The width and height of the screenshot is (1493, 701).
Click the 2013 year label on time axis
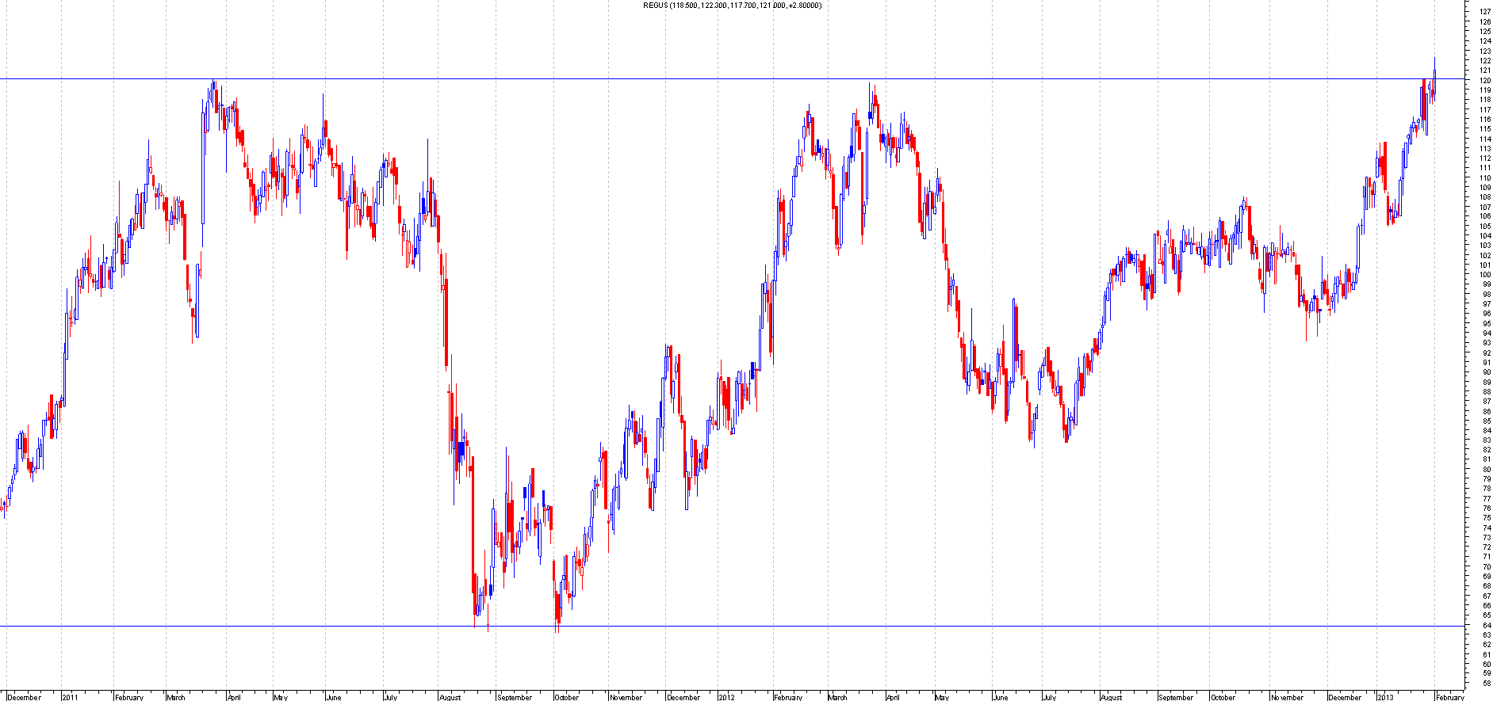[1385, 697]
